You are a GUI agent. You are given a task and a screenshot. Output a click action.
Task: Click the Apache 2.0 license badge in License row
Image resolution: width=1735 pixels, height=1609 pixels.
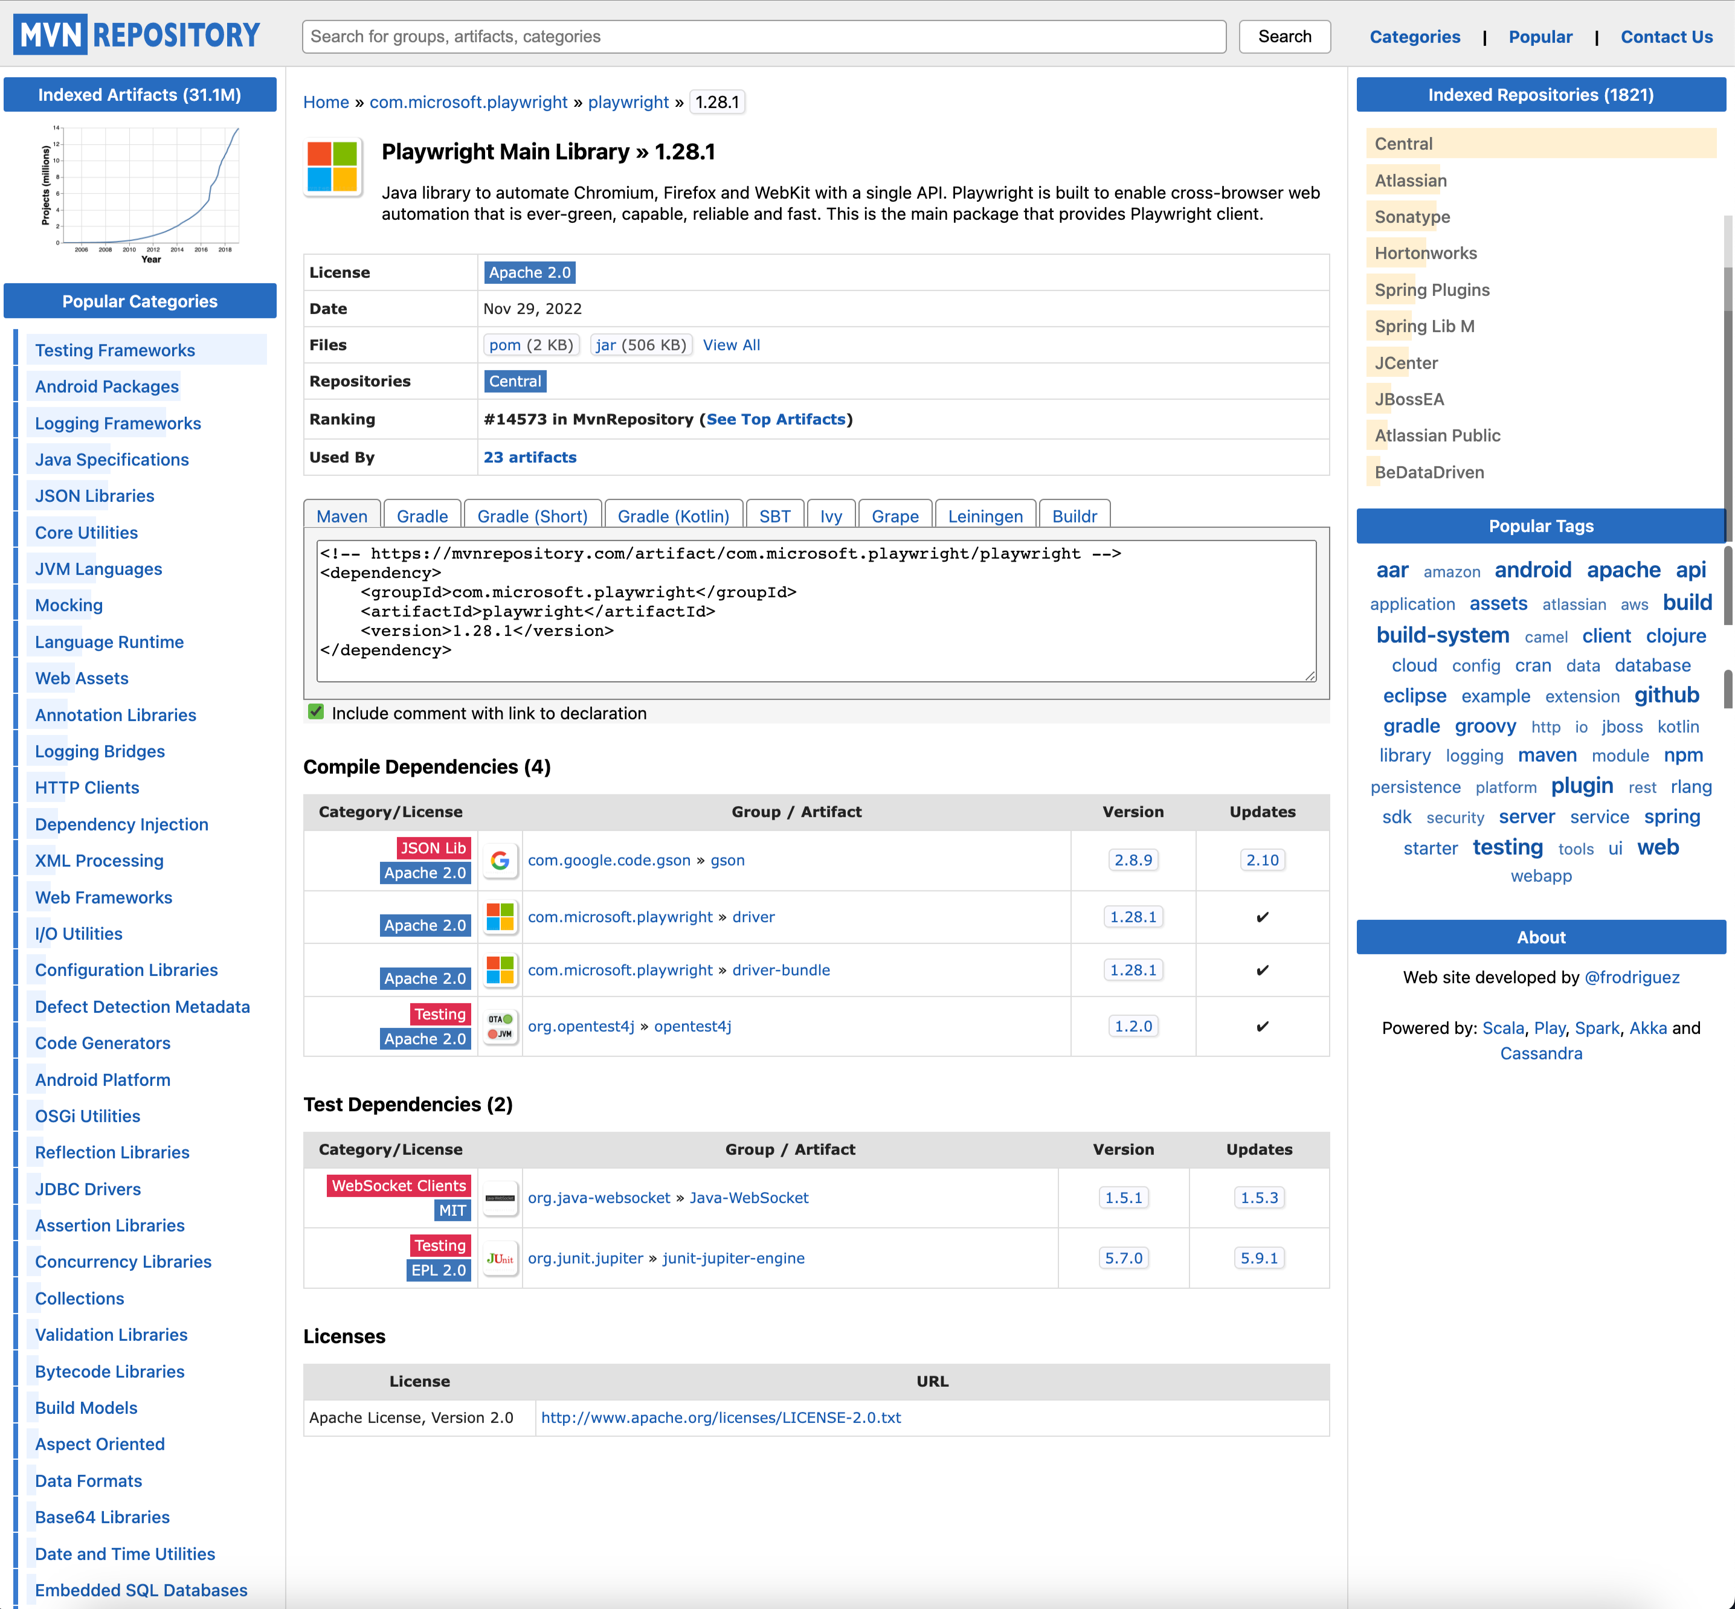pyautogui.click(x=530, y=272)
